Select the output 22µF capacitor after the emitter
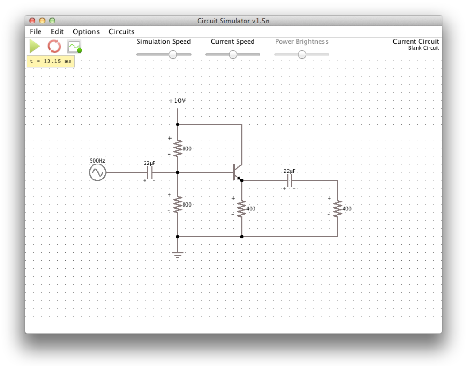Image resolution: width=475 pixels, height=366 pixels. coord(290,182)
